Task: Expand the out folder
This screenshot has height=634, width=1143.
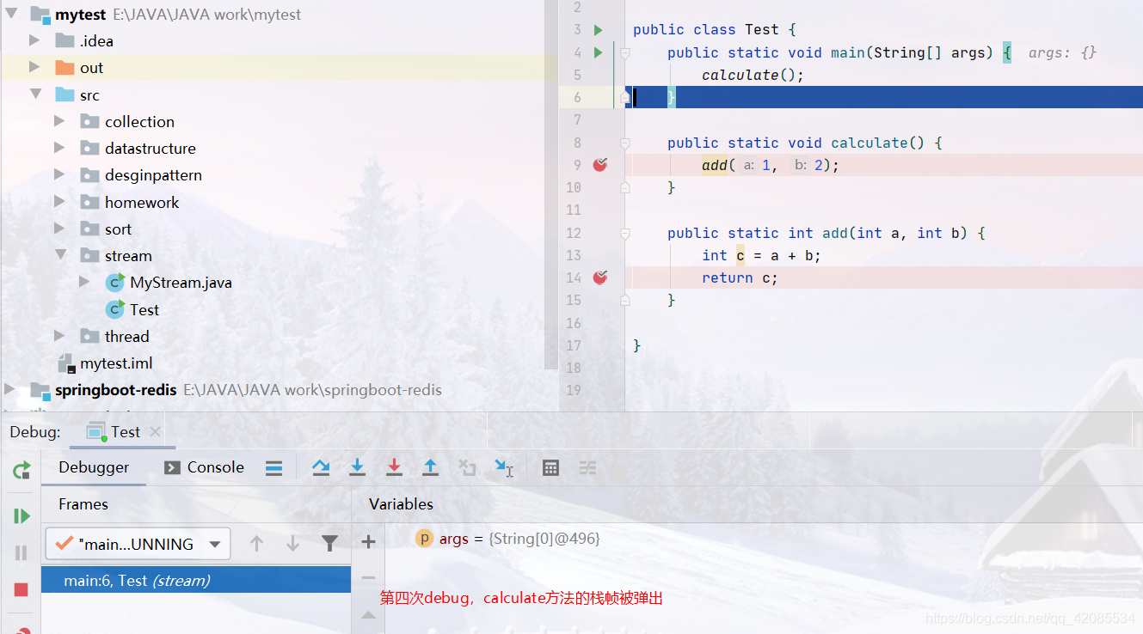Action: (x=34, y=67)
